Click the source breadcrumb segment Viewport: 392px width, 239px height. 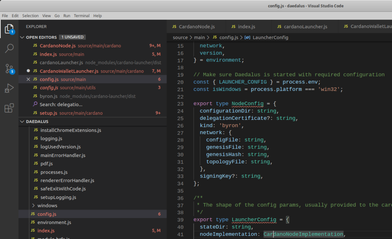click(x=180, y=37)
